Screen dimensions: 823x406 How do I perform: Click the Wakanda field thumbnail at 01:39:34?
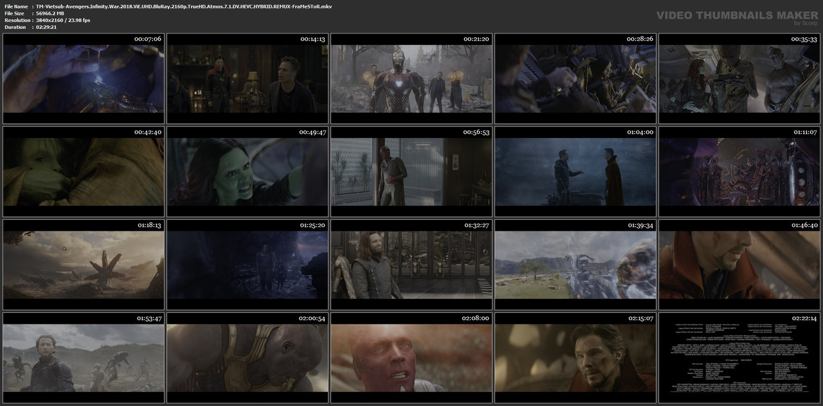click(575, 265)
